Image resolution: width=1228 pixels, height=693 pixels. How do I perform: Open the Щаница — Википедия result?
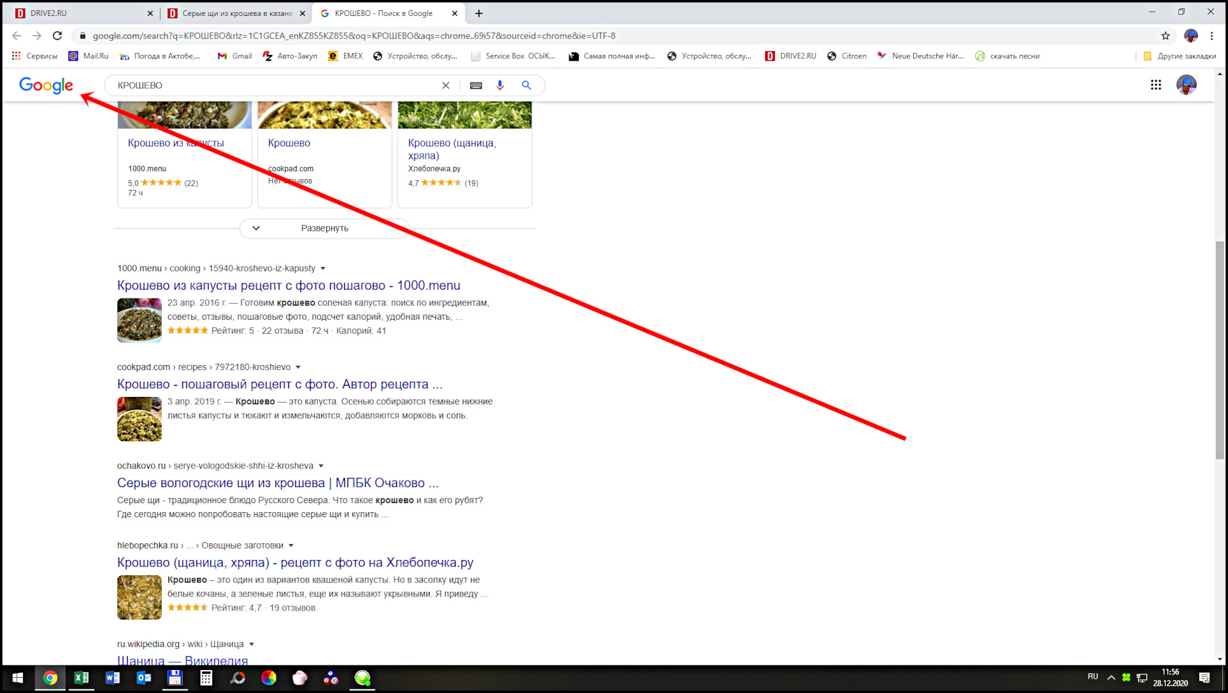[182, 660]
